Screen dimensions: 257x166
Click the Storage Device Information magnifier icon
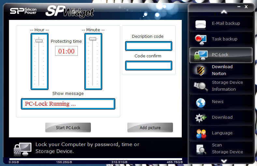[x=201, y=86]
